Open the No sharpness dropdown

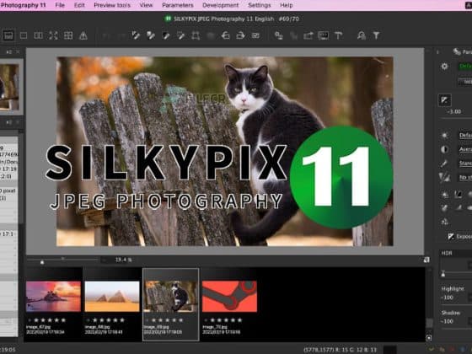[465, 178]
